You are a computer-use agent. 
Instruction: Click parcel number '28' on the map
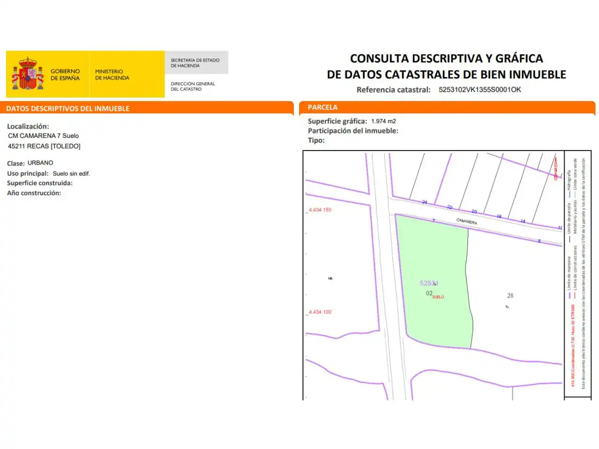point(510,296)
